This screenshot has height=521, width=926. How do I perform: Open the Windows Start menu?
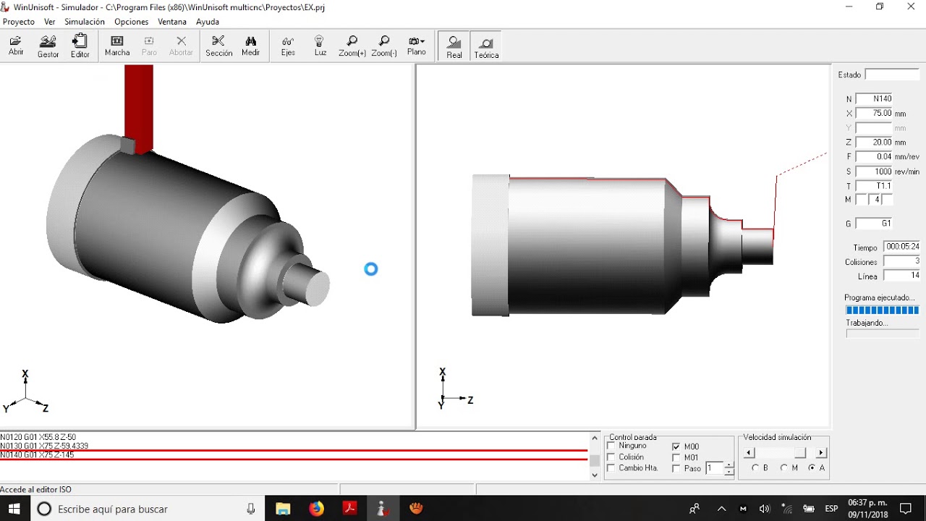pyautogui.click(x=14, y=509)
